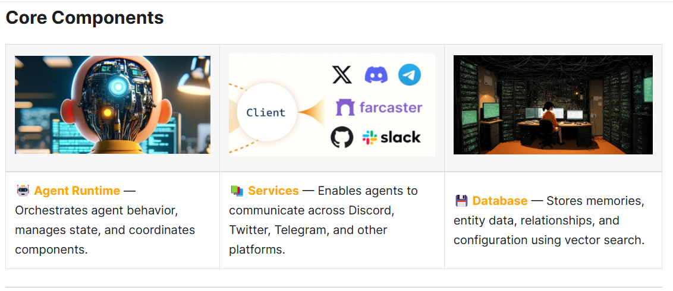673x291 pixels.
Task: Click the farcaster wordmark text
Action: pos(391,107)
